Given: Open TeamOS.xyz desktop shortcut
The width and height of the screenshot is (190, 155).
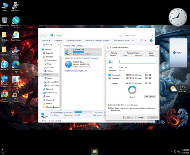Looking at the screenshot, I should click(16, 36).
